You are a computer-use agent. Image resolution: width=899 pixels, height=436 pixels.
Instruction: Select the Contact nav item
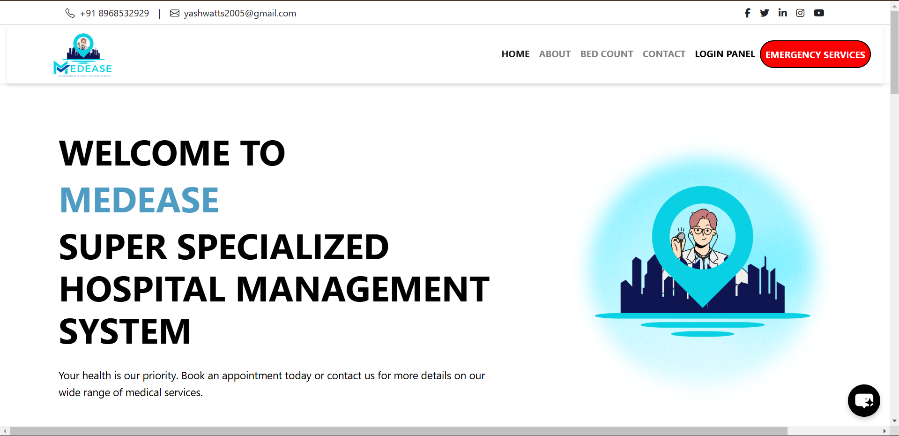(x=664, y=54)
